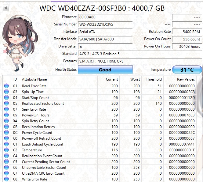Select the Reallocation Event Count attribute name
Viewport: 203px width, 182px height.
pyautogui.click(x=42, y=156)
